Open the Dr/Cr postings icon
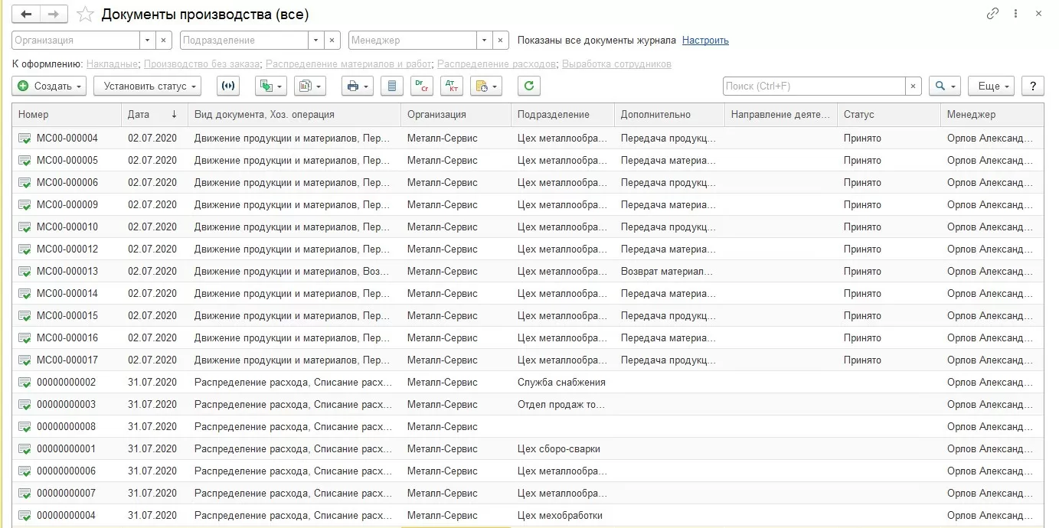This screenshot has height=528, width=1059. click(421, 86)
